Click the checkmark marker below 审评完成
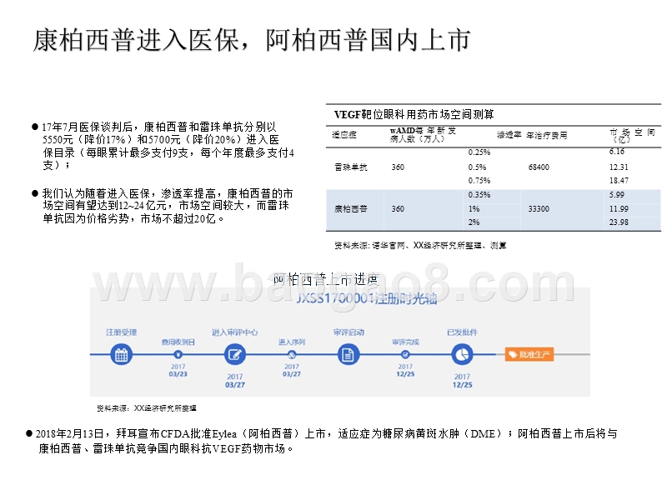 [405, 355]
